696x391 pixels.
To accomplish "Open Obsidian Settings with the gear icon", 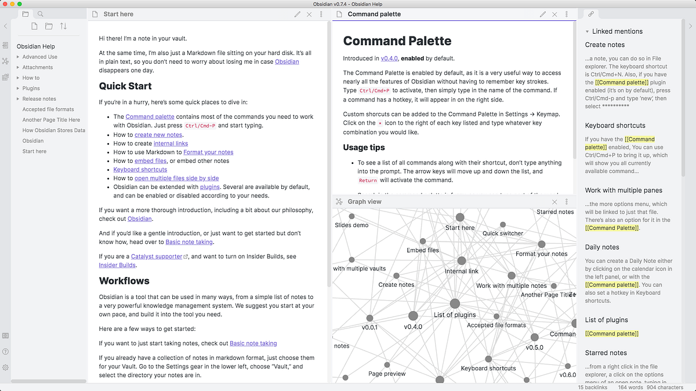I will pyautogui.click(x=5, y=367).
